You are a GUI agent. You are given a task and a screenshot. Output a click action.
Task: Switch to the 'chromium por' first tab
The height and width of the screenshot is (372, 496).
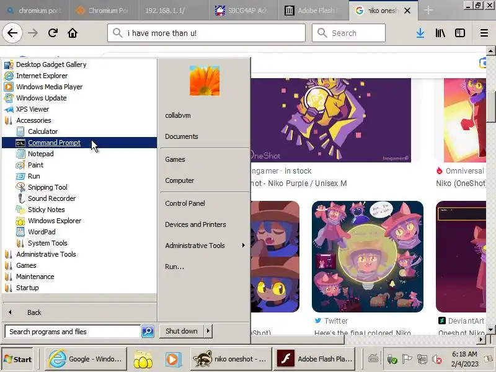[35, 11]
